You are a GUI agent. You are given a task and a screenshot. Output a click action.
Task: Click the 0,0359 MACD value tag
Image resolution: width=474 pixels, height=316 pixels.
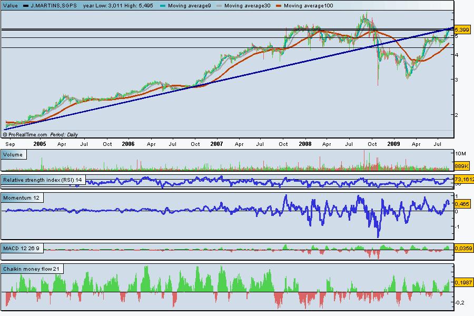(463, 248)
